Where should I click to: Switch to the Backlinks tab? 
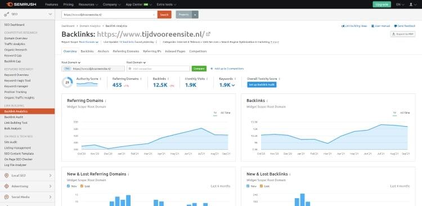click(87, 51)
